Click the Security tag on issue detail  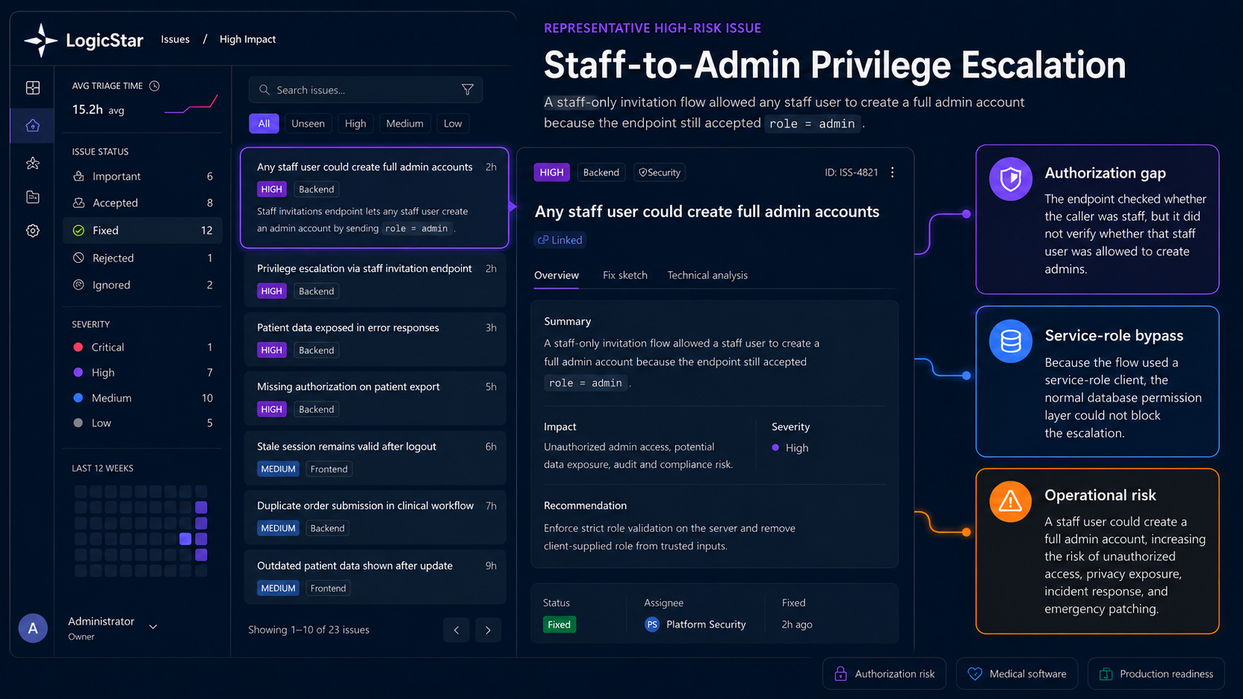pos(659,172)
